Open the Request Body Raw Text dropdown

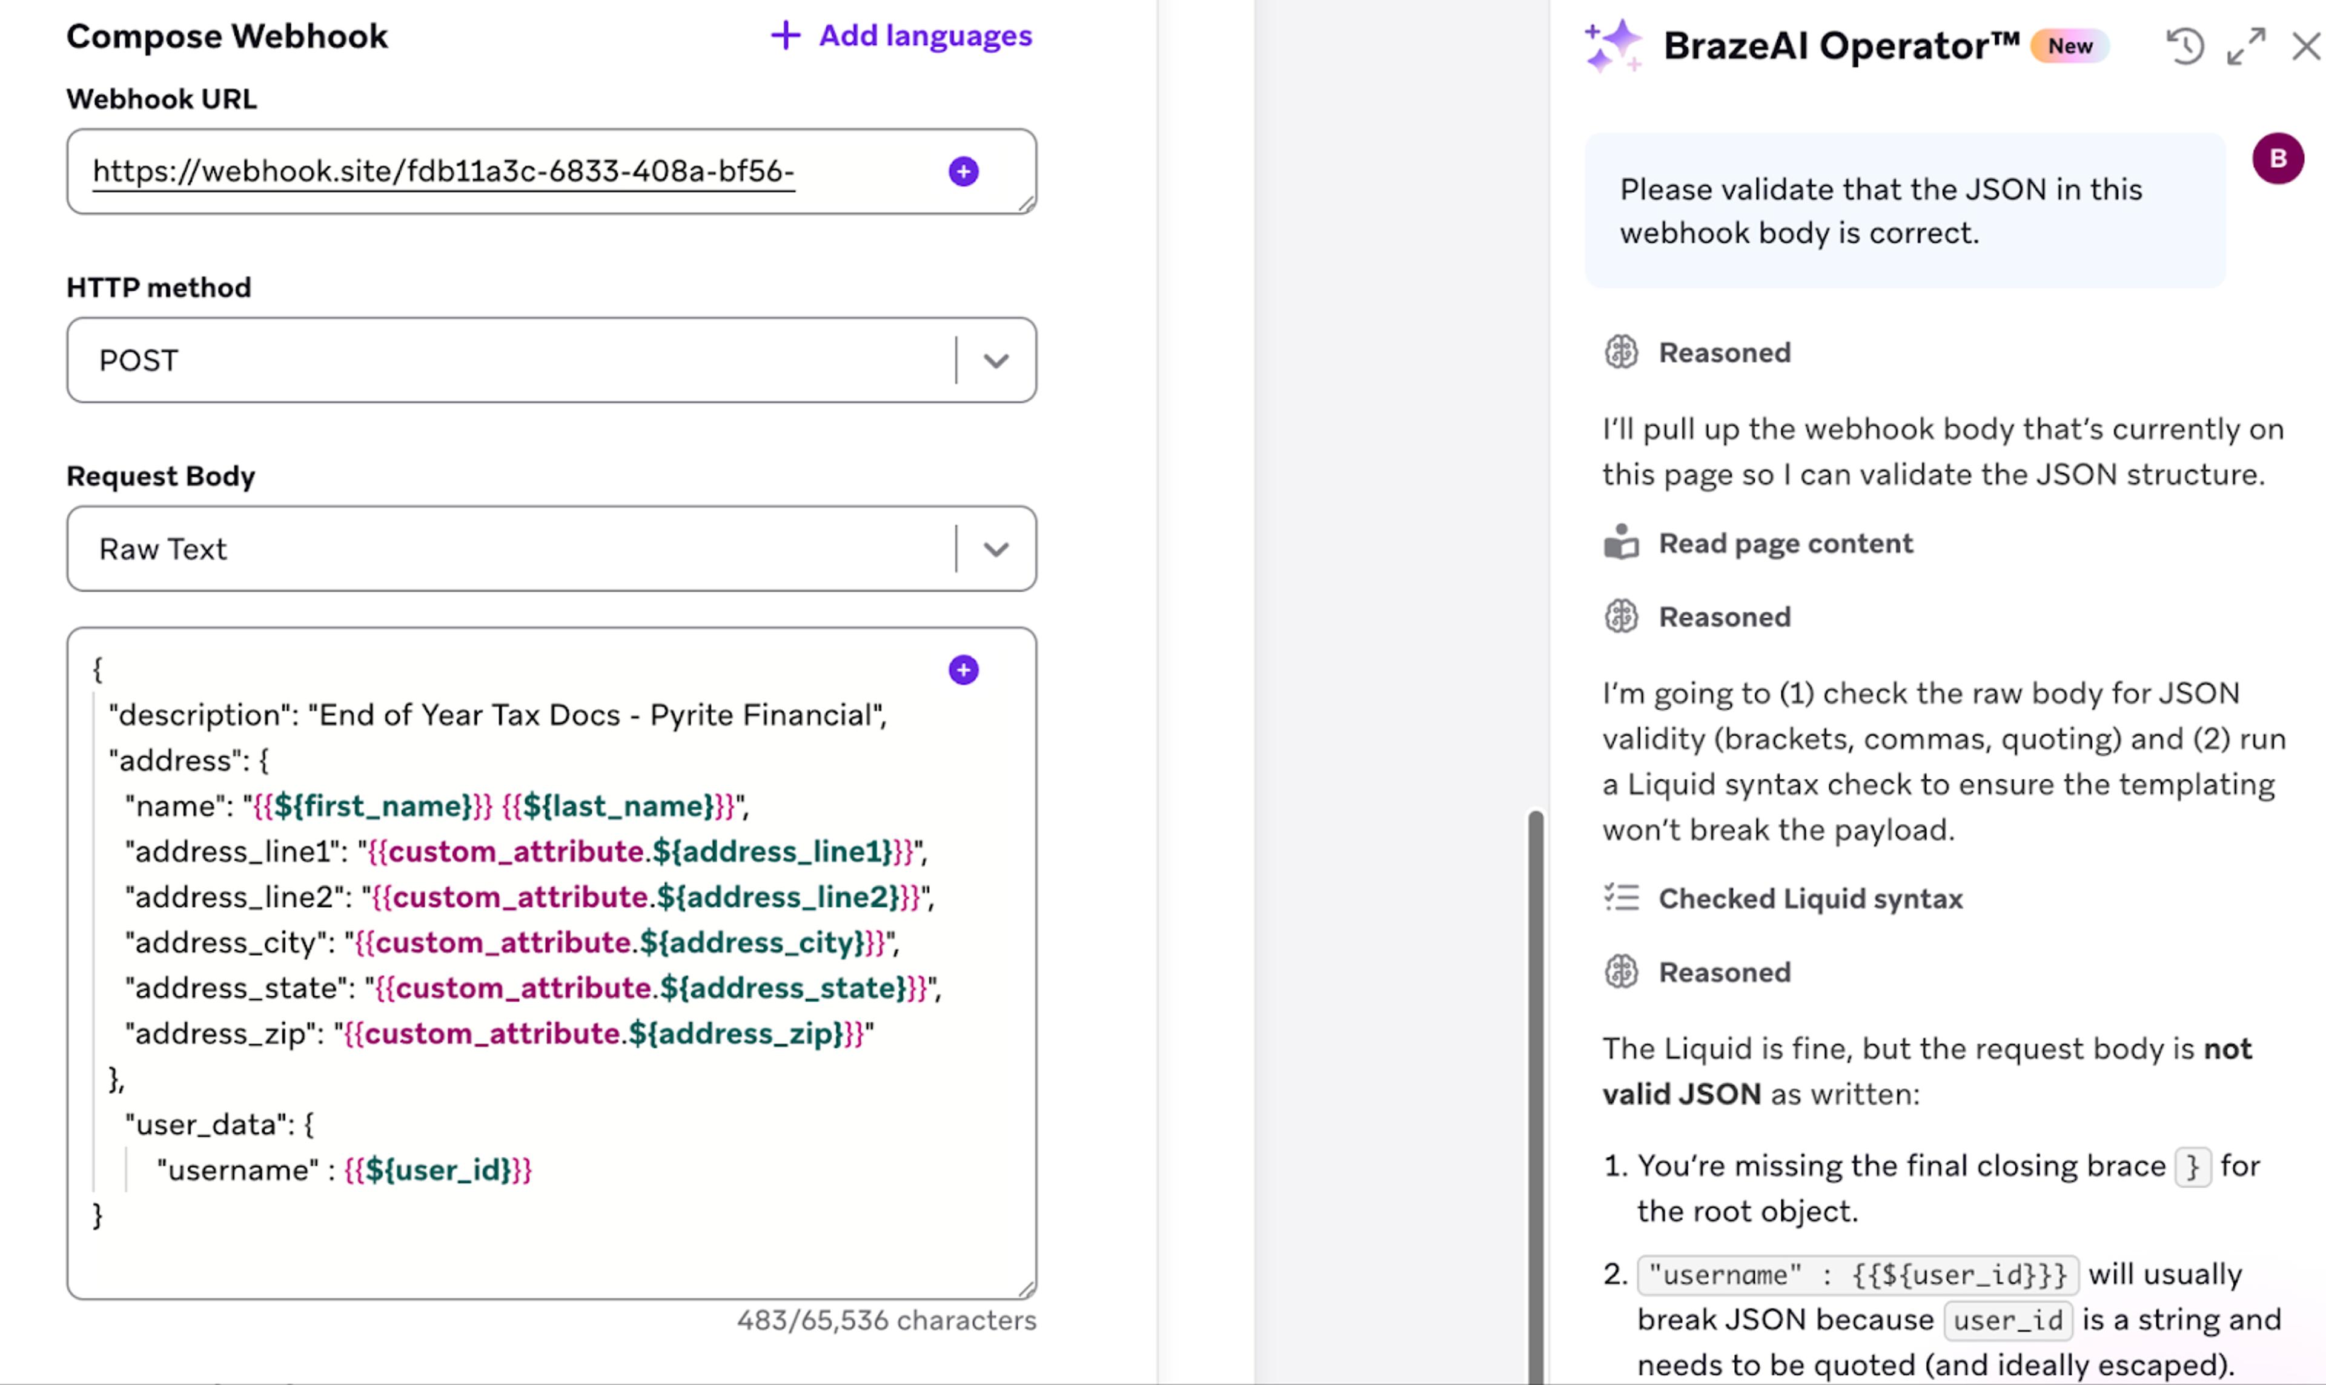point(552,549)
